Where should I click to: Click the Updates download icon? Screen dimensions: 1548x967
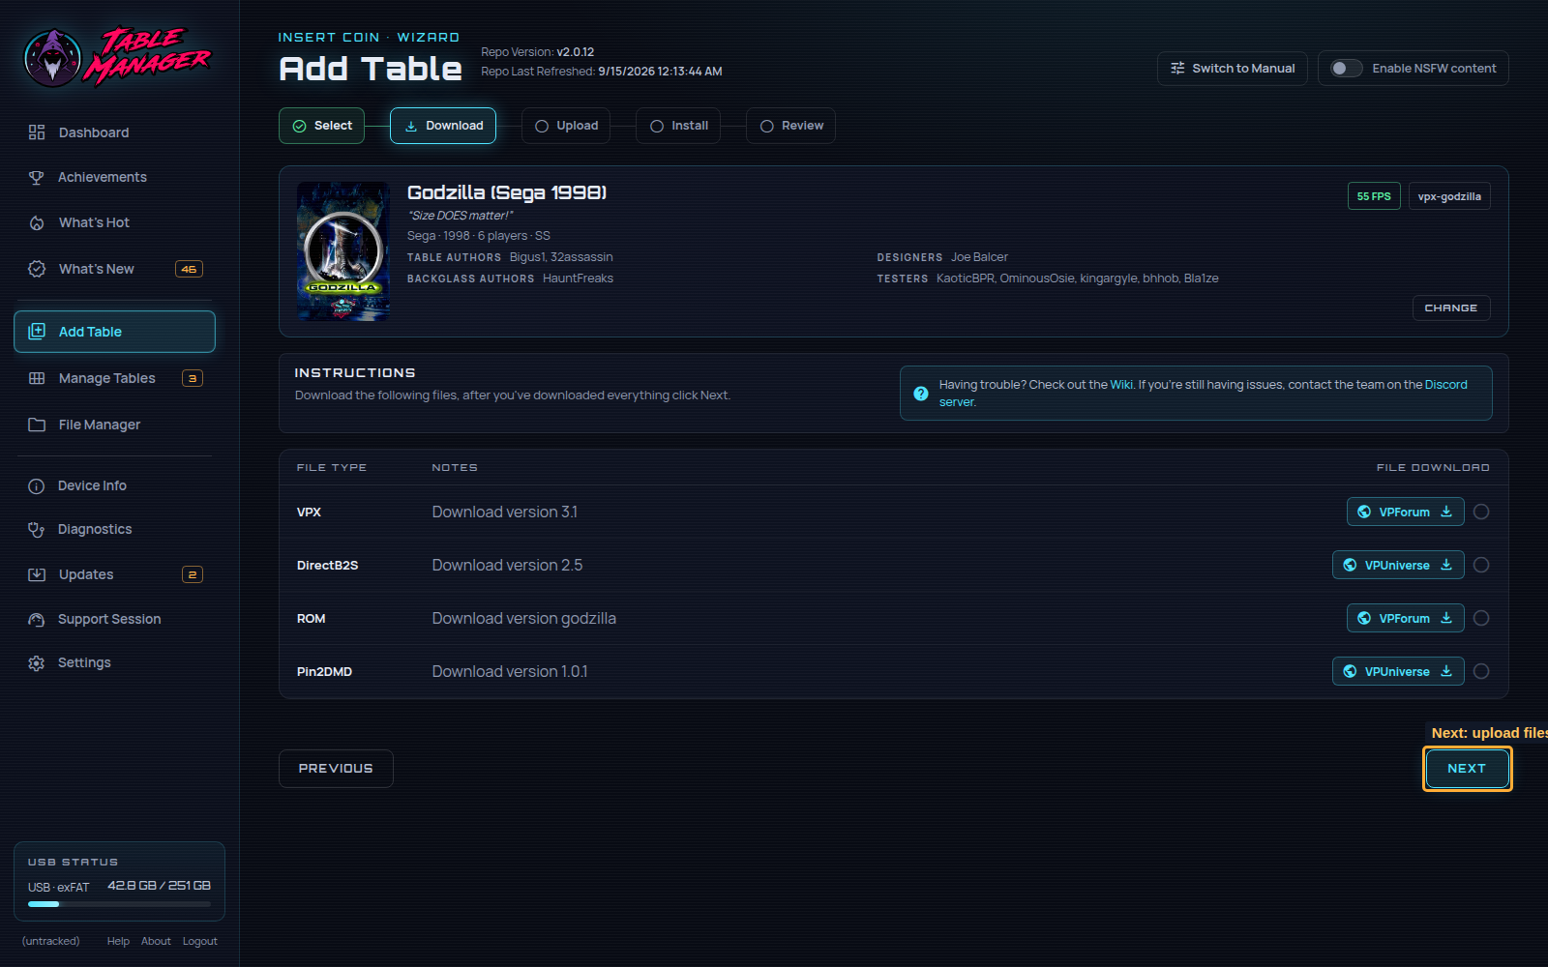37,574
